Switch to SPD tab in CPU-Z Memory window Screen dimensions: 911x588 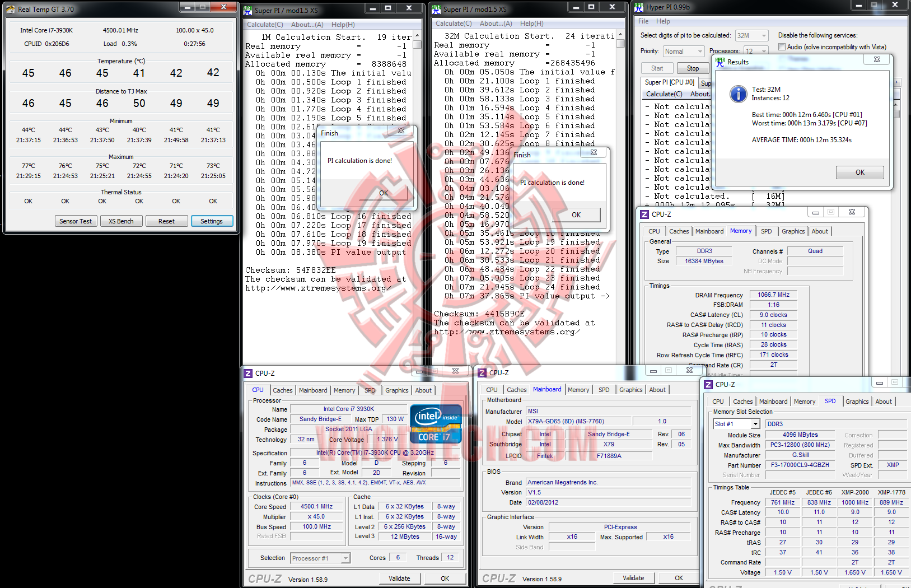766,231
